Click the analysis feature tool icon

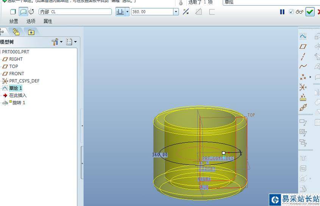pyautogui.click(x=303, y=97)
